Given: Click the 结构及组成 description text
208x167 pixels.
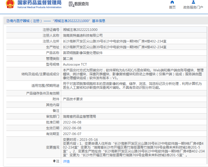Looking at the screenshot, I should click(133, 74).
